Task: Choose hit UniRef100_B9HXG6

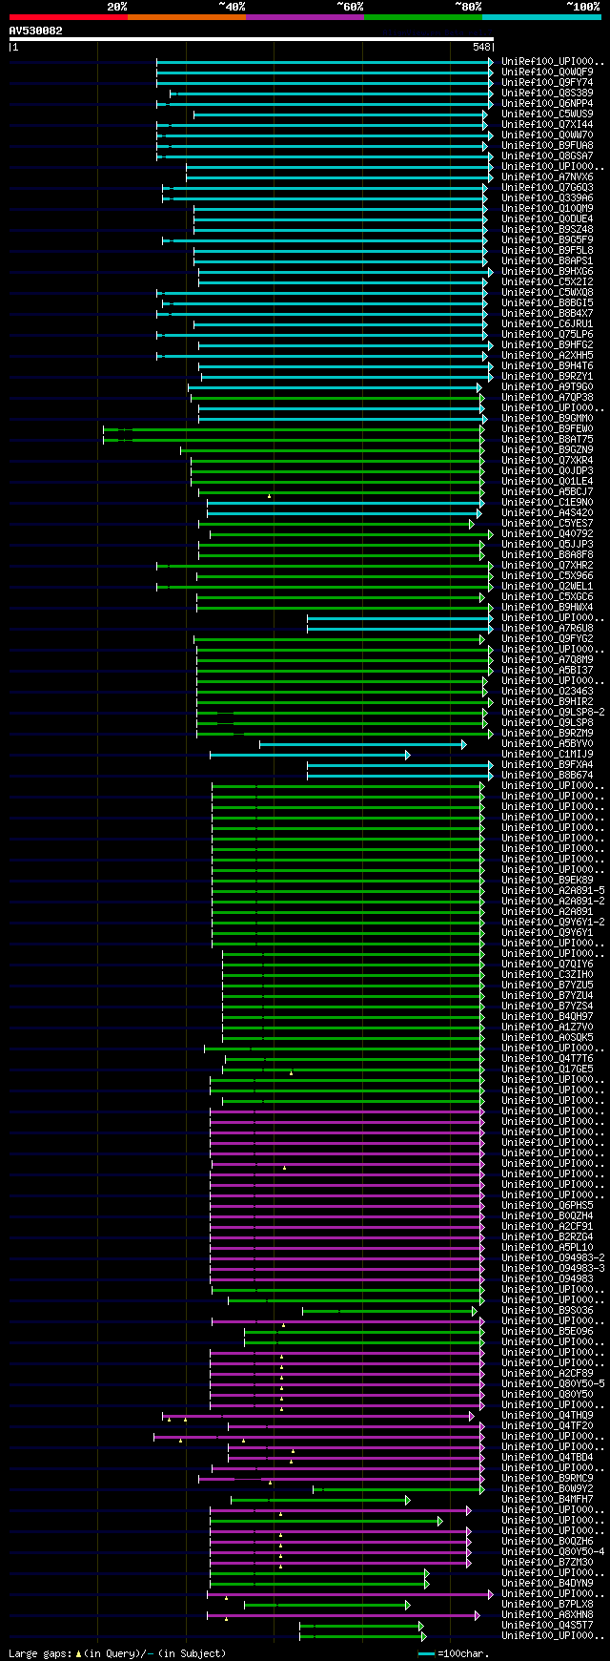Action: coord(547,272)
